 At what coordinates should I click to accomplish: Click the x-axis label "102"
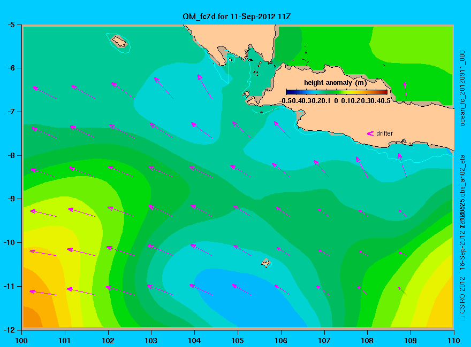[108, 341]
